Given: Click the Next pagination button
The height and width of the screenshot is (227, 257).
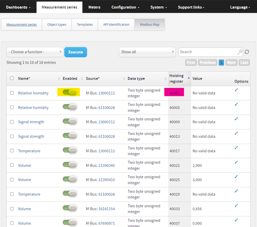Looking at the screenshot, I should click(x=231, y=63).
